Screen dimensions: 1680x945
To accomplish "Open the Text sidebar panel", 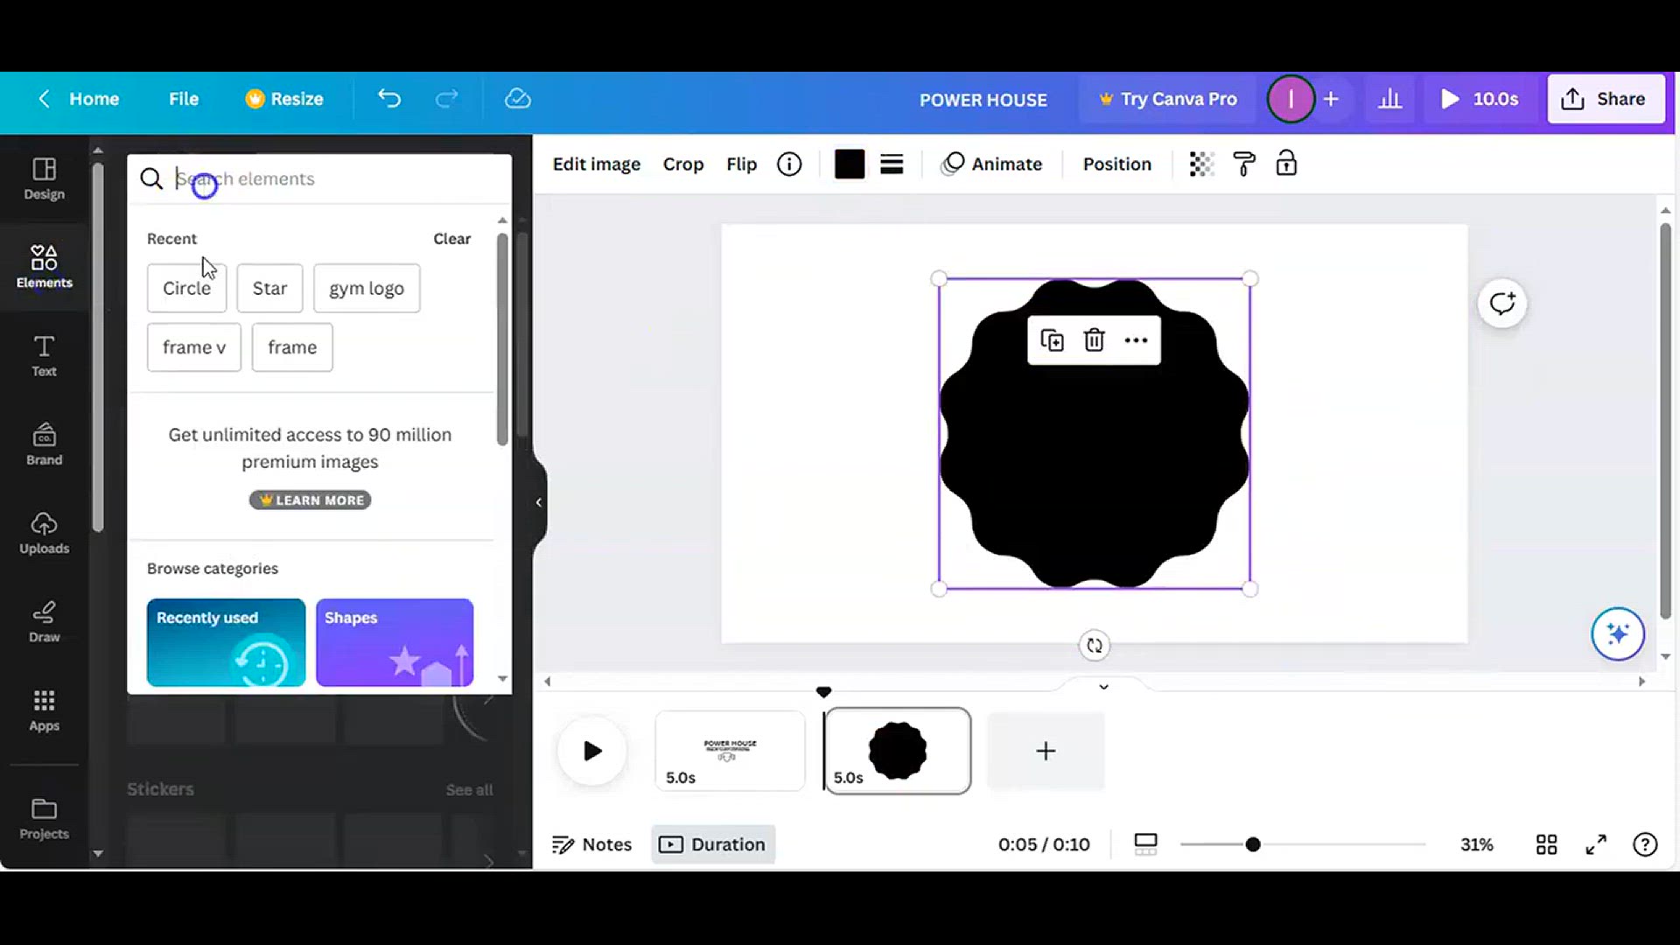I will click(x=44, y=356).
